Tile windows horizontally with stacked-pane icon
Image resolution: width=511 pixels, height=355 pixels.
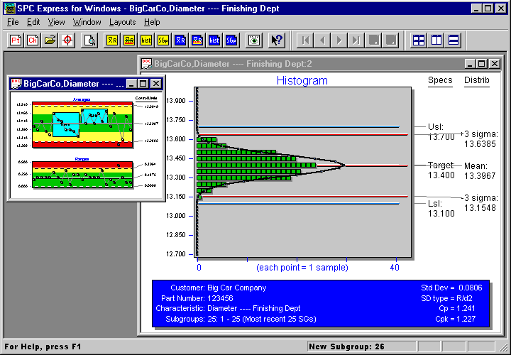(453, 40)
